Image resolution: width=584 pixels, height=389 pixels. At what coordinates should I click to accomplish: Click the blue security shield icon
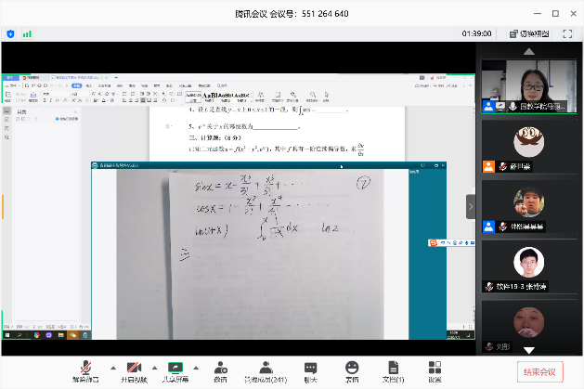click(11, 33)
